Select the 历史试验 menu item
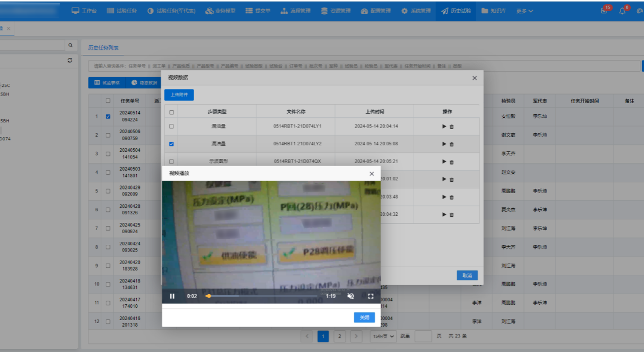 [x=456, y=11]
